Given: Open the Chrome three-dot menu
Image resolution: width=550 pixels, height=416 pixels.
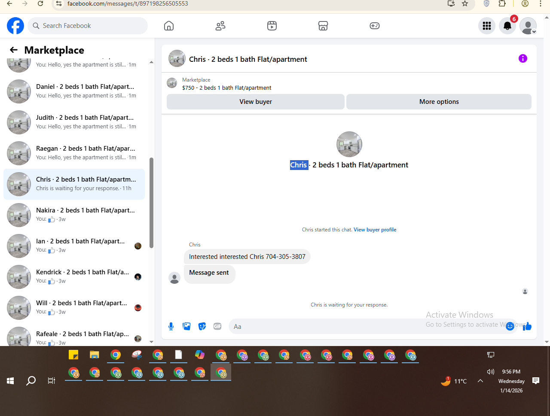Looking at the screenshot, I should 541,3.
